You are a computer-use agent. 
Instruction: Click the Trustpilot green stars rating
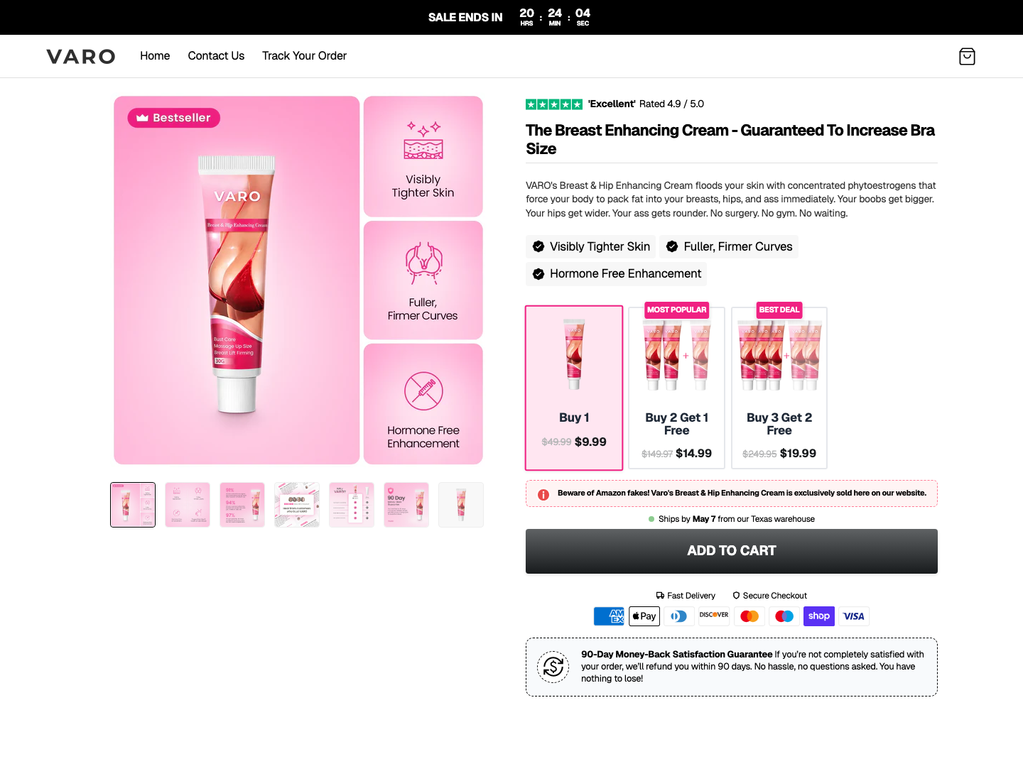554,104
